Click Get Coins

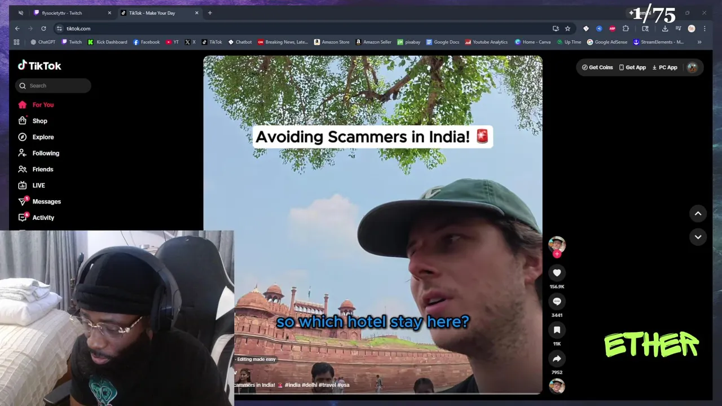pyautogui.click(x=597, y=68)
